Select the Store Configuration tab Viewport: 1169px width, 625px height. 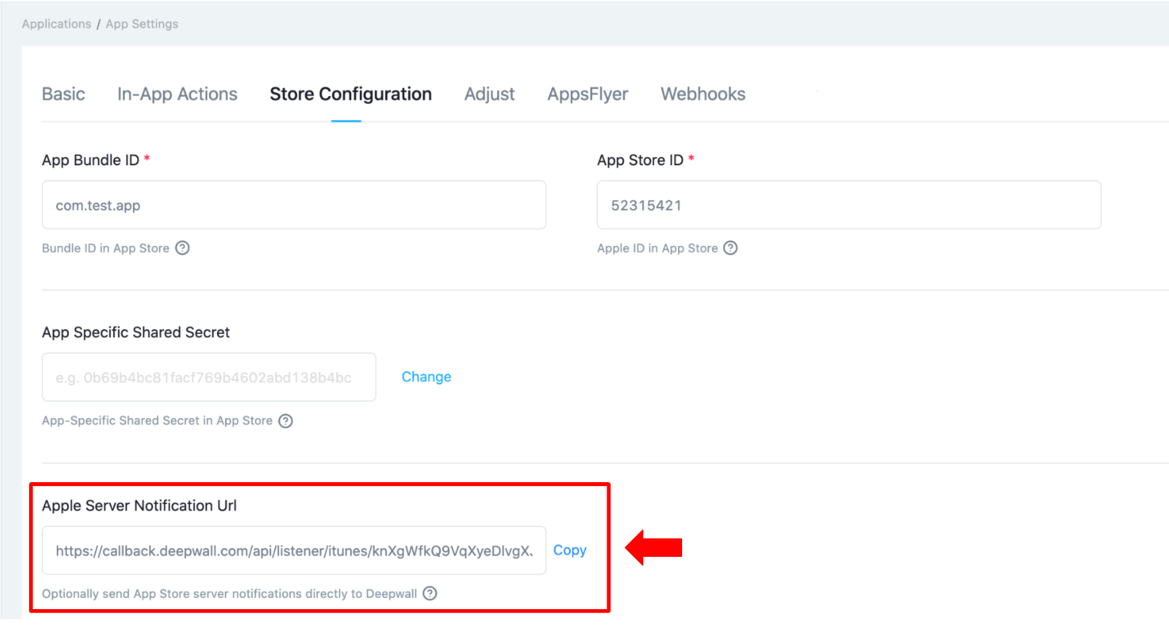(351, 94)
